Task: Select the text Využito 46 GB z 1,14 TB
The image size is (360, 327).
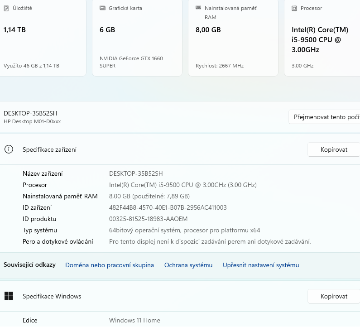Action: (x=31, y=66)
